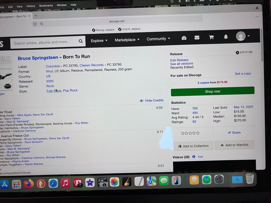
Task: Click the Sell a copy link
Action: [243, 74]
